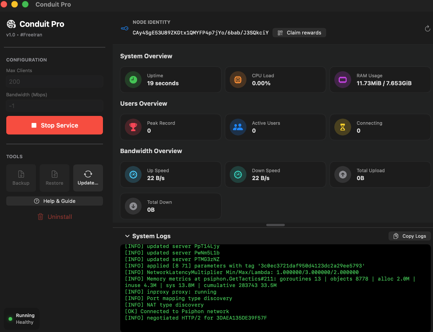The image size is (433, 332).
Task: Click the blue Active Users icon
Action: tap(238, 127)
